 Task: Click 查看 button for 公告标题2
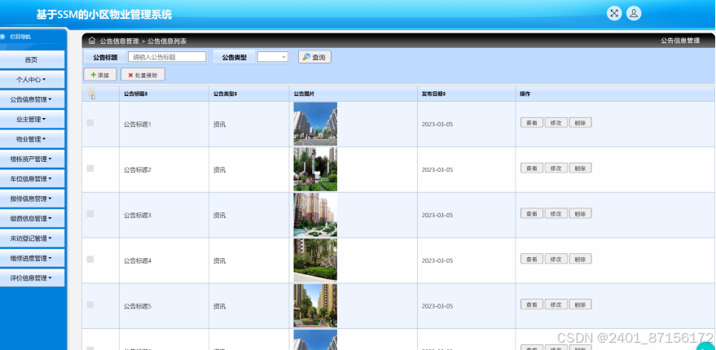pos(532,168)
